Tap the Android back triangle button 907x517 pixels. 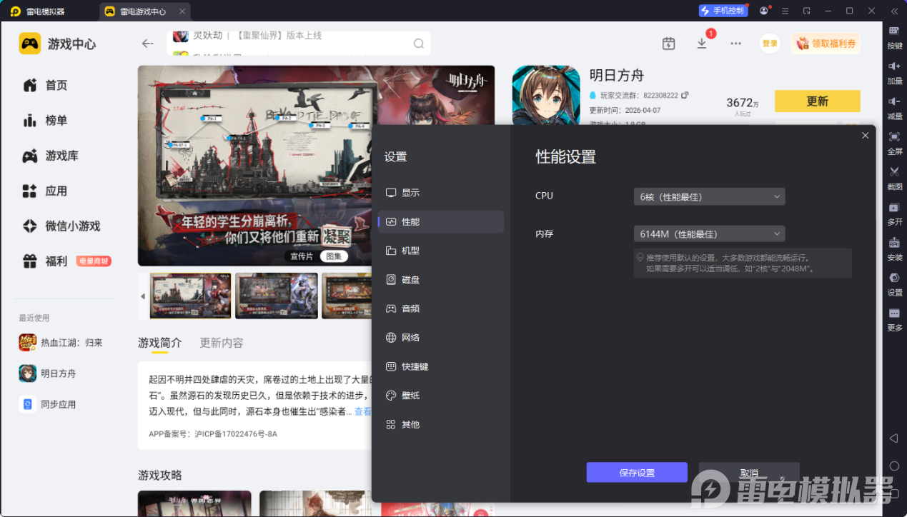point(893,438)
